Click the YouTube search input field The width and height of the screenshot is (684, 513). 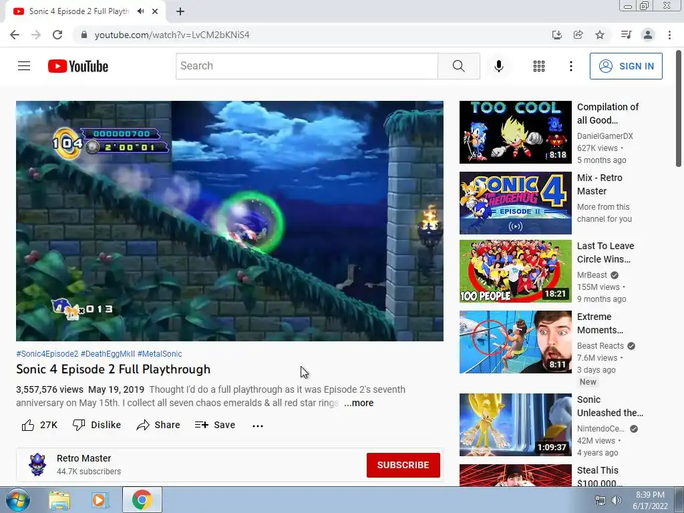[x=307, y=66]
